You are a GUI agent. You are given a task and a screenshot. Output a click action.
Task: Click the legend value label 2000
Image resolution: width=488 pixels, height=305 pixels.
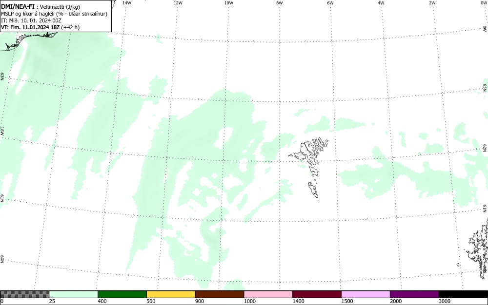(x=396, y=301)
